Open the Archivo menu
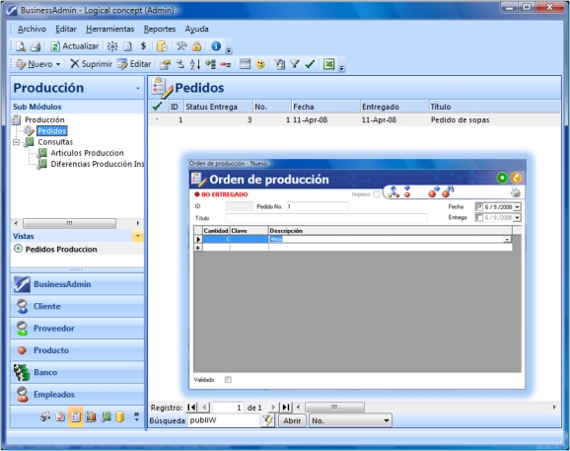The height and width of the screenshot is (451, 570). pyautogui.click(x=32, y=29)
